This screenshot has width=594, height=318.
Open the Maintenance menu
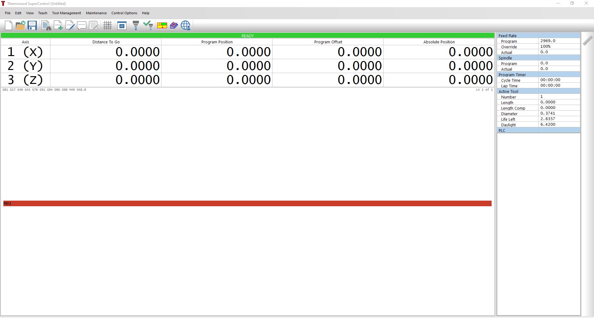coord(96,13)
